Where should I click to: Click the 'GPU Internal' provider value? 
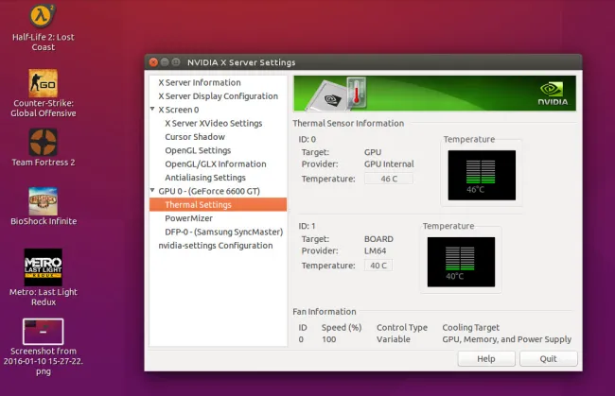(x=389, y=164)
